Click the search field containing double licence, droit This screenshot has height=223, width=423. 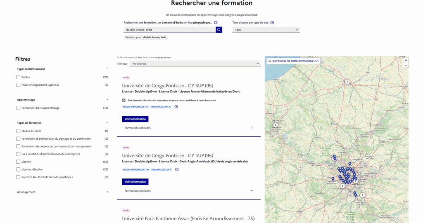(170, 30)
